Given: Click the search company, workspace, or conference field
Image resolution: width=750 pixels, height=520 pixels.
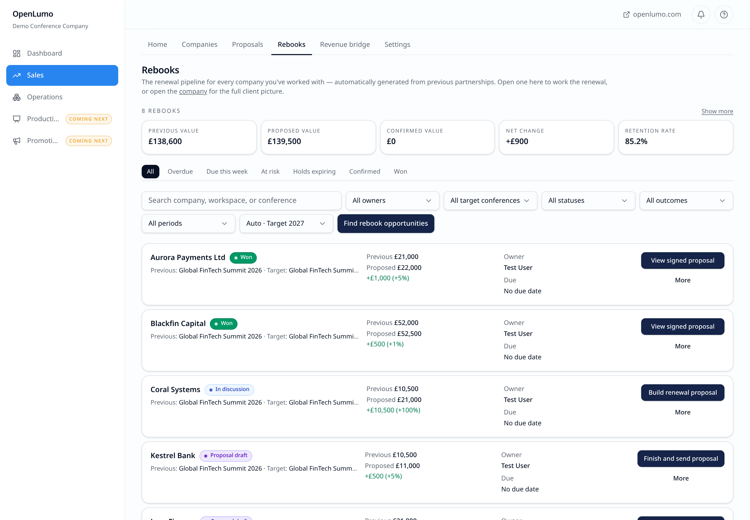Looking at the screenshot, I should (241, 201).
